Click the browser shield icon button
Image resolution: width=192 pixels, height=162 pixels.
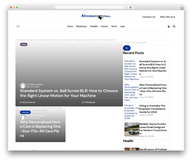(131, 7)
